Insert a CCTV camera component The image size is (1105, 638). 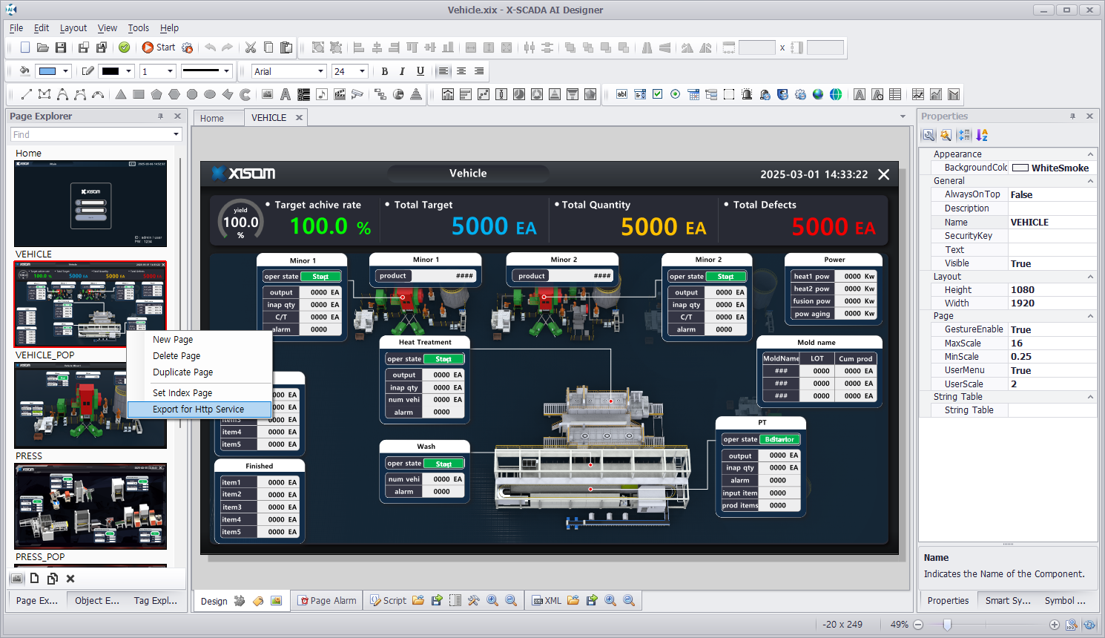point(357,94)
